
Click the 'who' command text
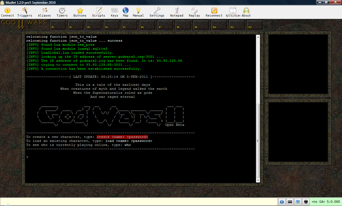128,145
